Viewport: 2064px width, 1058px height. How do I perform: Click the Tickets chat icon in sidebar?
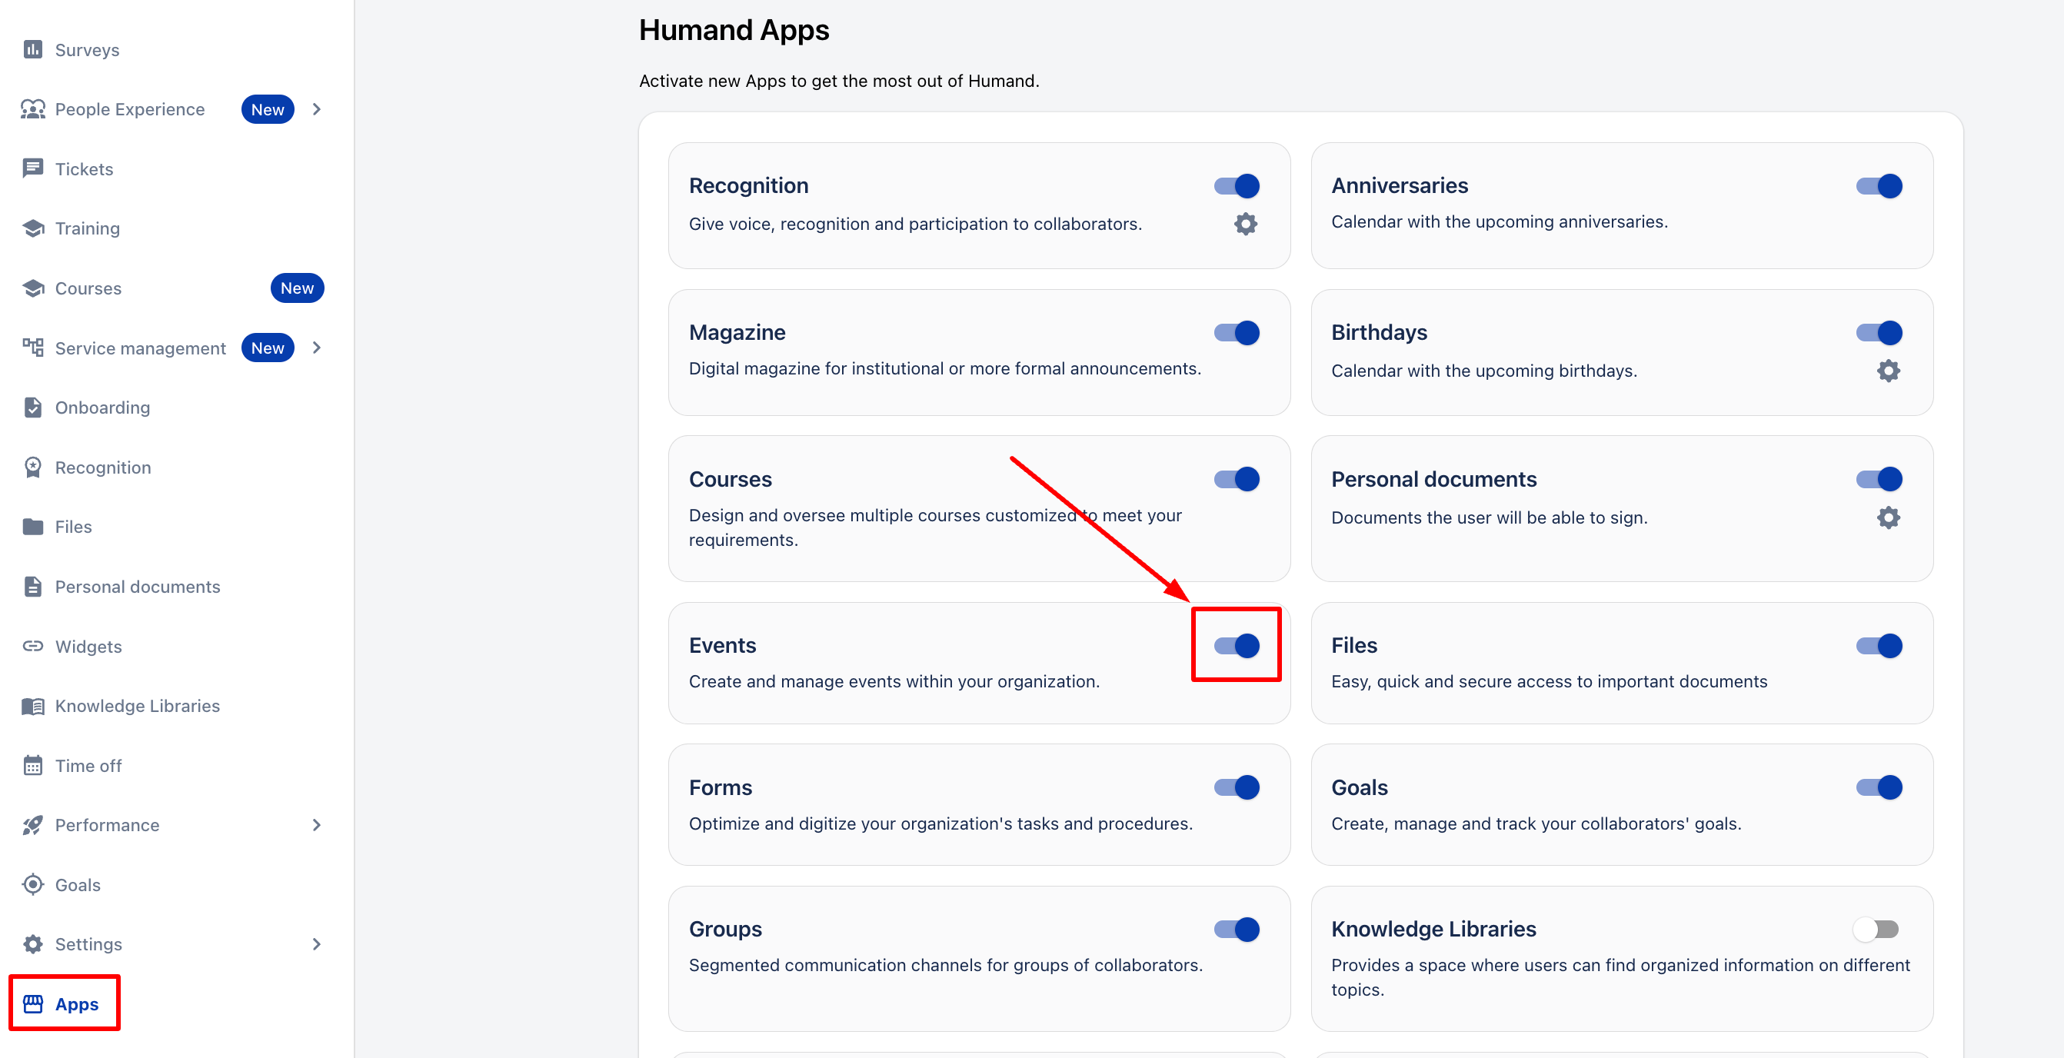point(33,168)
